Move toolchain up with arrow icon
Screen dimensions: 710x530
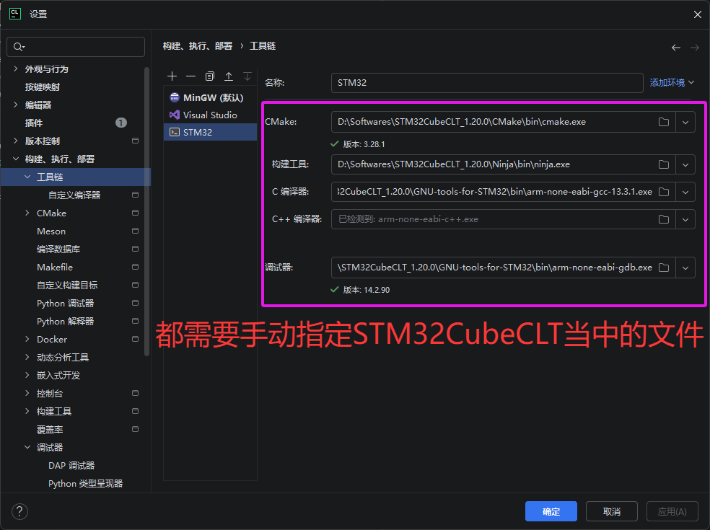point(229,76)
